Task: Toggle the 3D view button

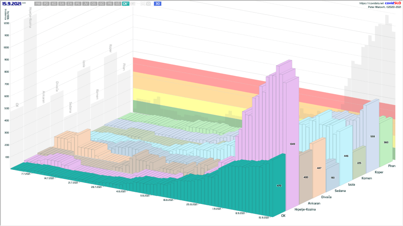Action: click(x=157, y=4)
